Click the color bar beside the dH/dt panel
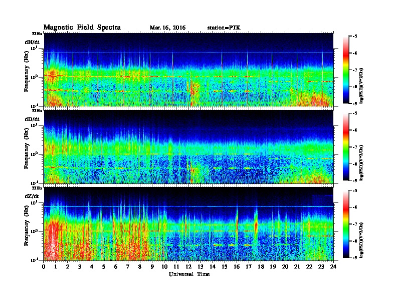This screenshot has height=306, width=397. click(346, 70)
